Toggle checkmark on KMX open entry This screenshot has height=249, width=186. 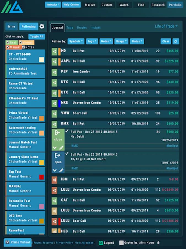(67, 154)
